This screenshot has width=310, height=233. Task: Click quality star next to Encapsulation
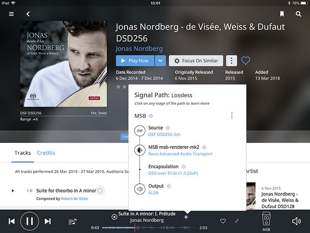183,166
